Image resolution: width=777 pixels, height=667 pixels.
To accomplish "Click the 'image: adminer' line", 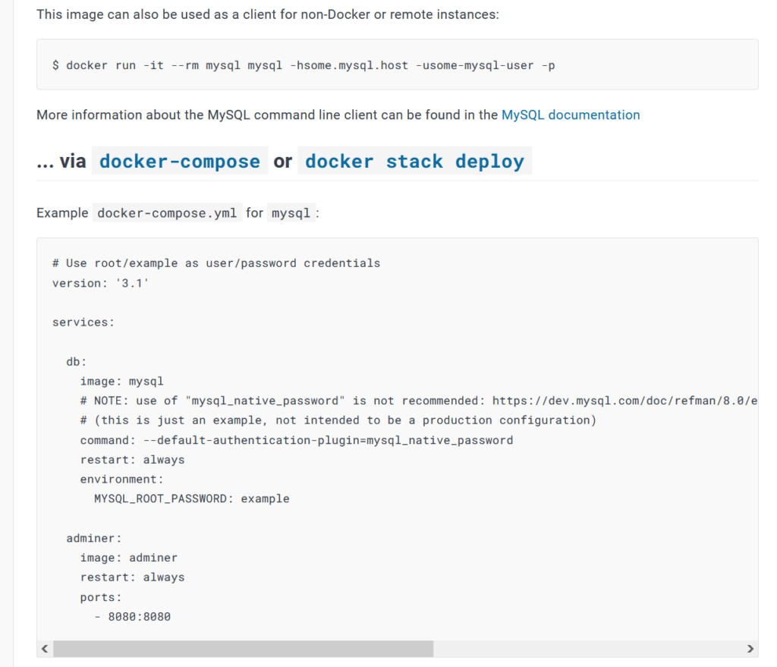I will [x=129, y=558].
